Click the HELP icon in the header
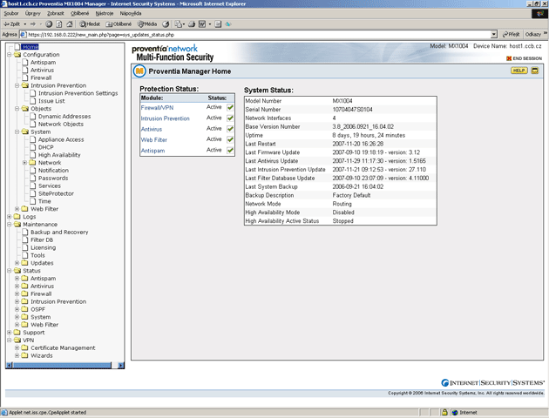Image resolution: width=549 pixels, height=418 pixels. [x=518, y=71]
